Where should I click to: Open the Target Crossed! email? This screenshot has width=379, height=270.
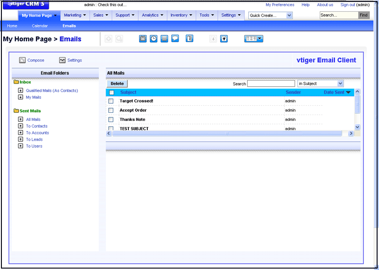(136, 101)
